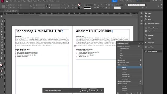Screen dimensions: 167x94
Task: Open the Printing and Proofing workspace dropdown
Action: click(127, 1)
